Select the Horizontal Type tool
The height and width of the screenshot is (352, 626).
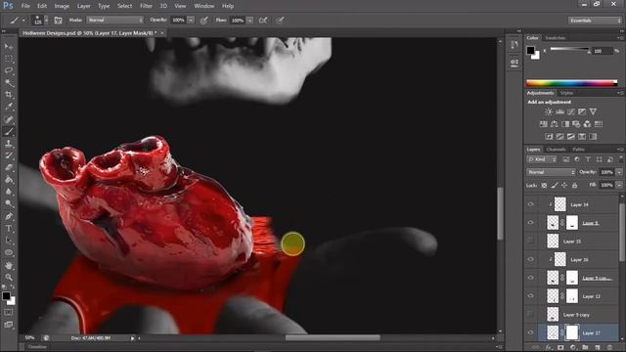click(9, 228)
